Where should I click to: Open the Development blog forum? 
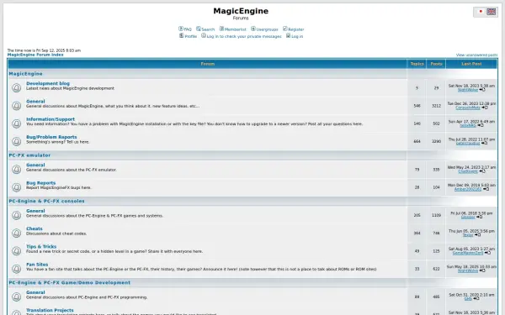tap(48, 83)
